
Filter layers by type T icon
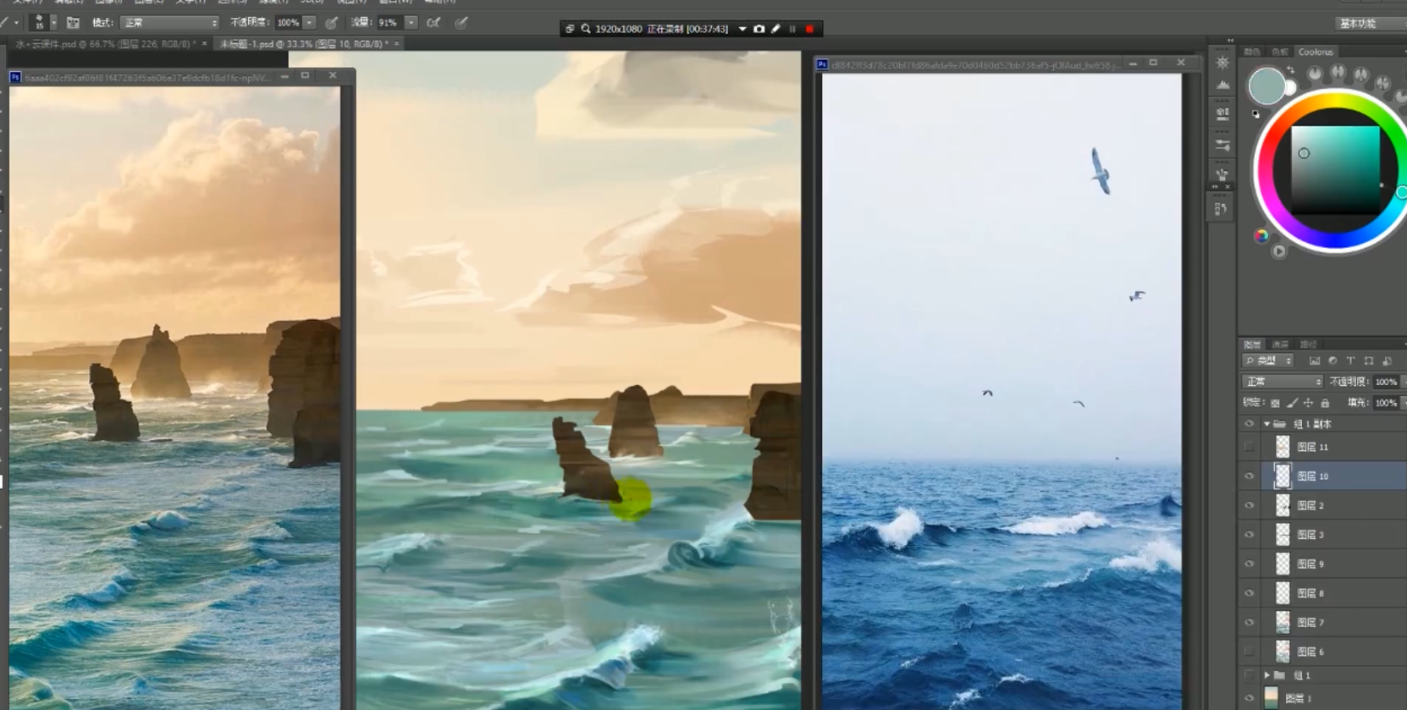click(1350, 361)
